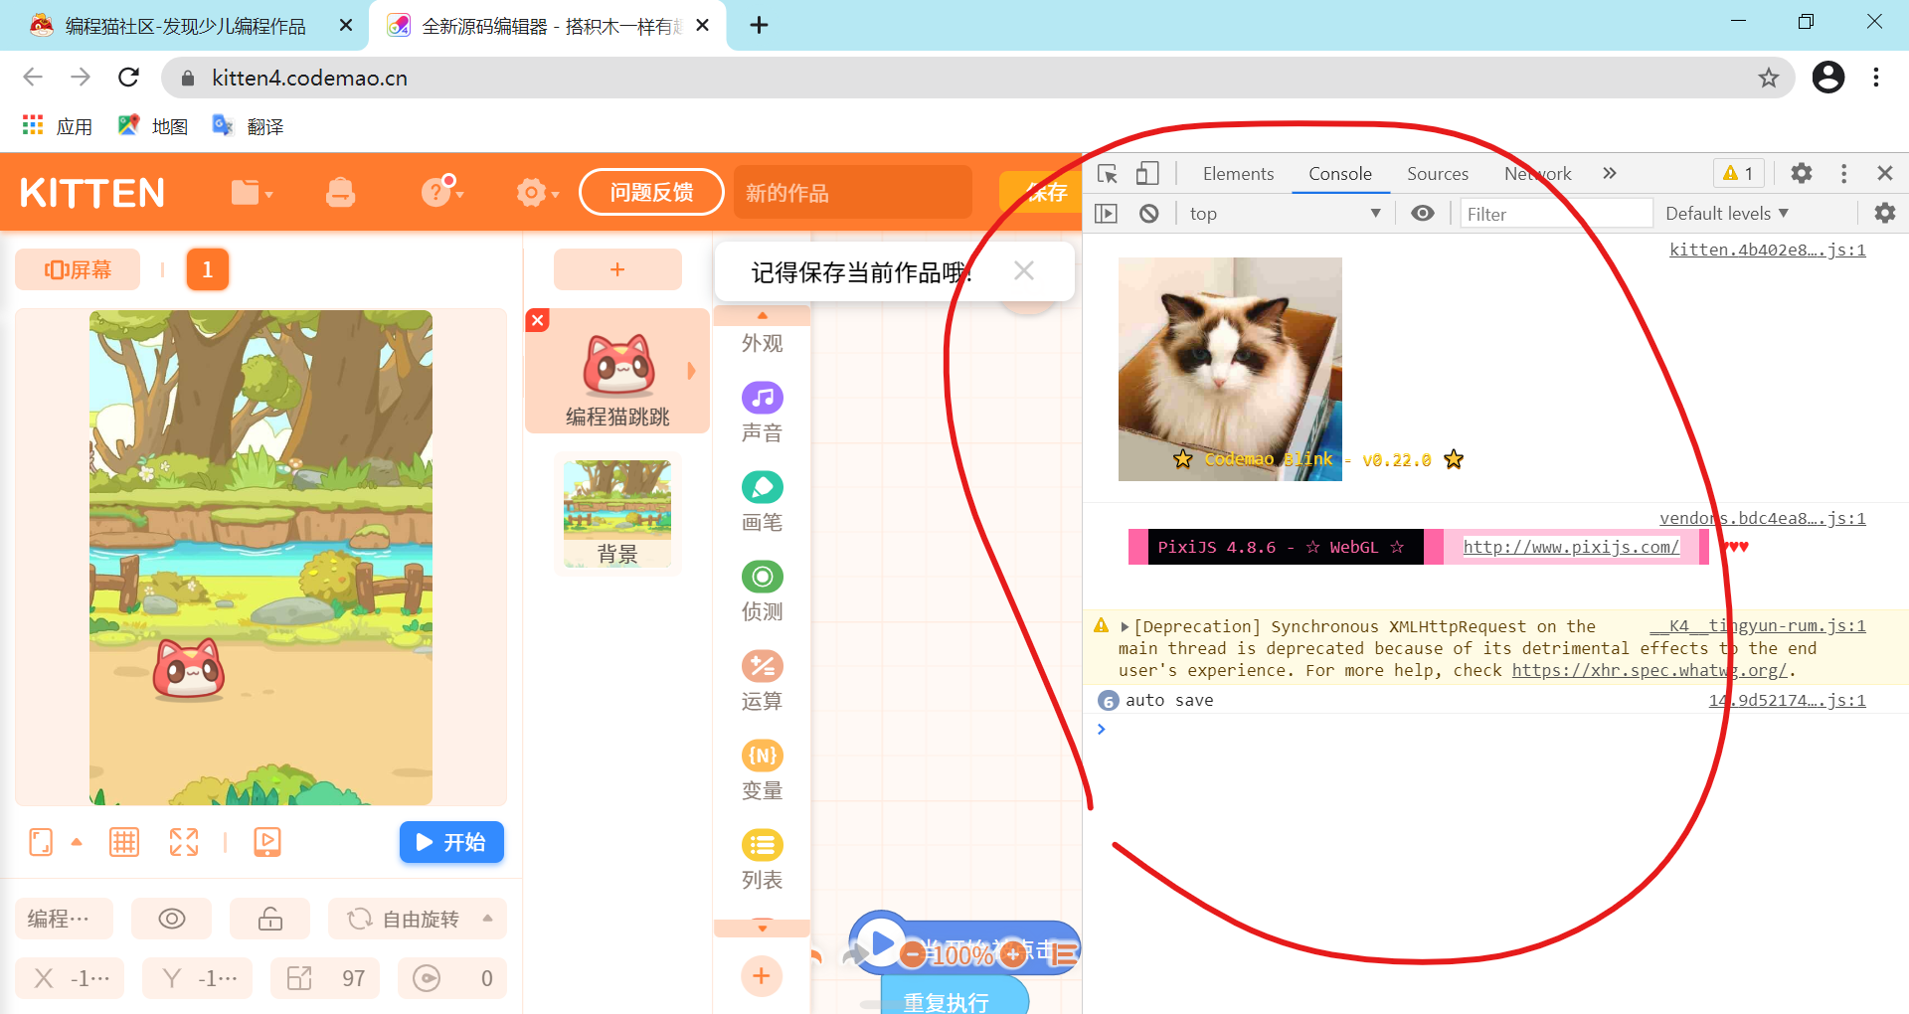The width and height of the screenshot is (1909, 1014).
Task: Click the 问题反馈 feedback button
Action: point(651,192)
